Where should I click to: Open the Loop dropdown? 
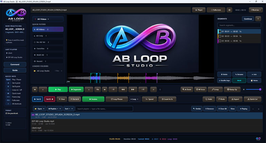tap(135, 99)
